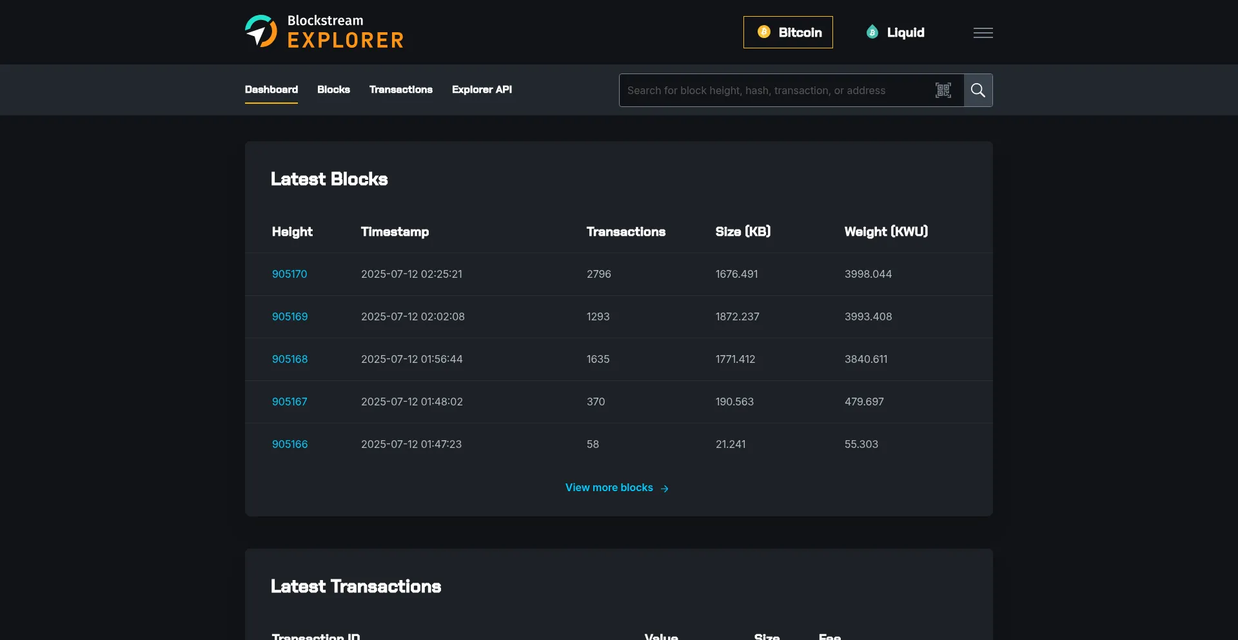1238x640 pixels.
Task: Click the magnifying glass search button
Action: coord(978,90)
